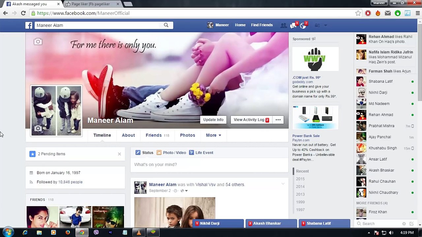The height and width of the screenshot is (237, 422).
Task: Go back using browser back arrow
Action: [x=5, y=13]
